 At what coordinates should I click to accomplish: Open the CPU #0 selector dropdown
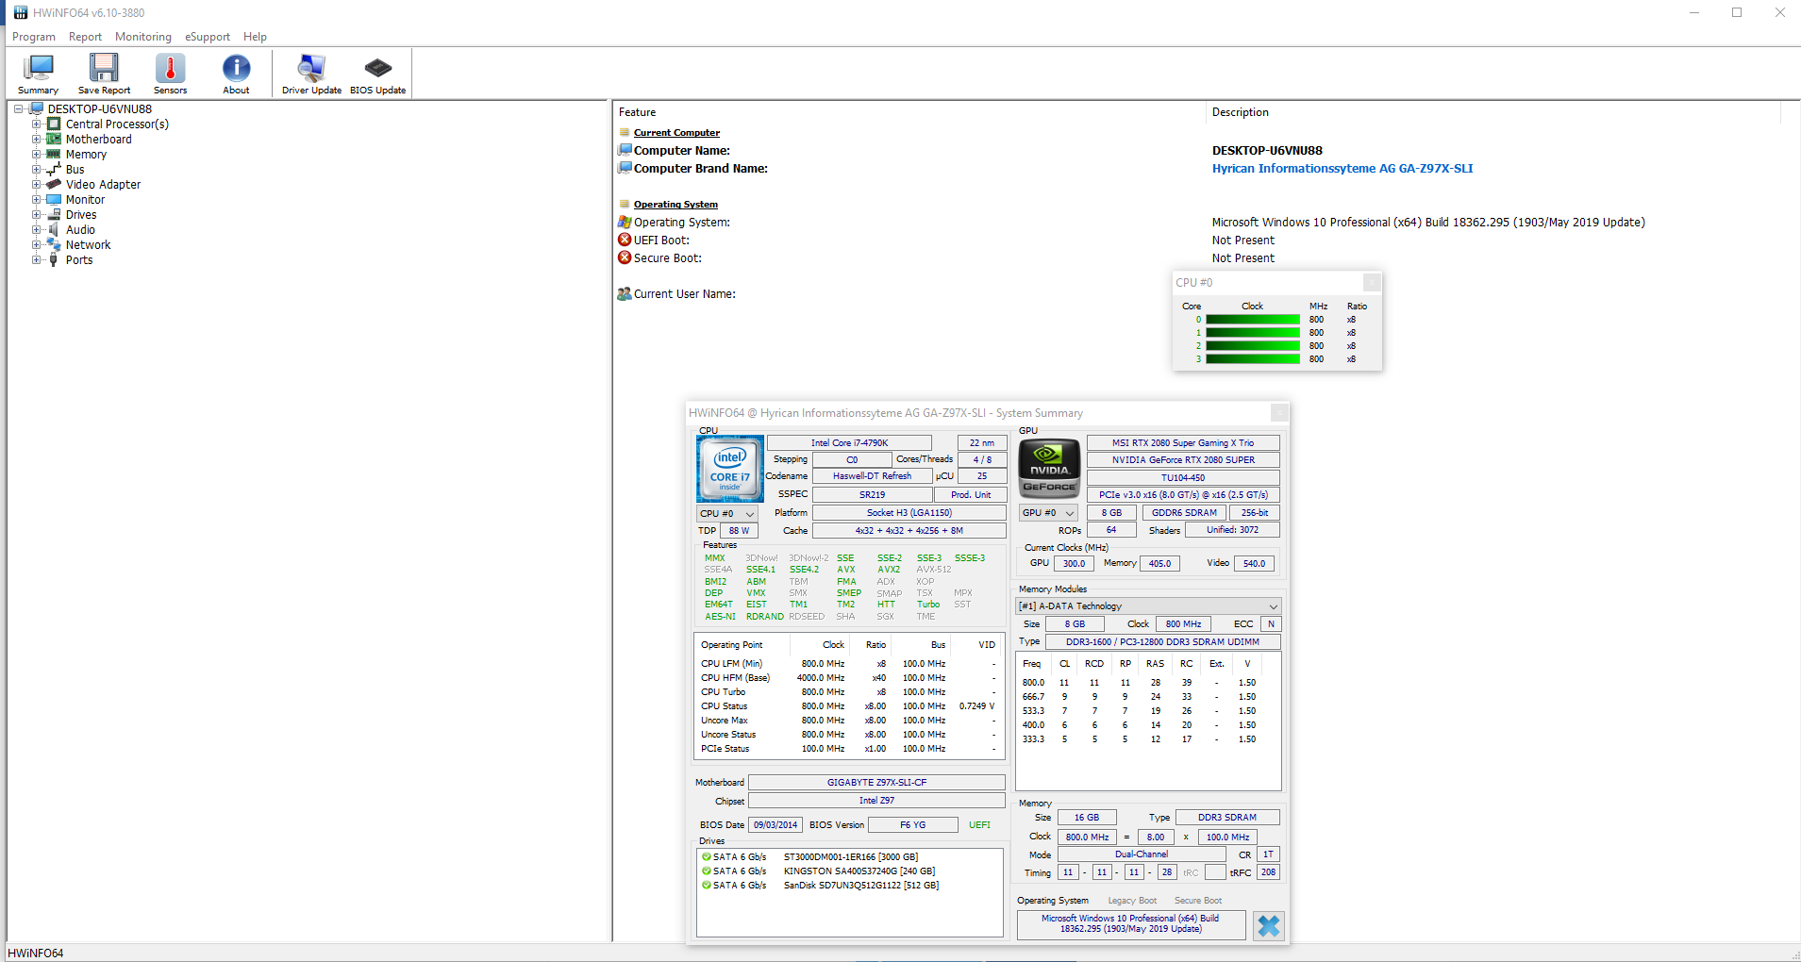pyautogui.click(x=727, y=513)
